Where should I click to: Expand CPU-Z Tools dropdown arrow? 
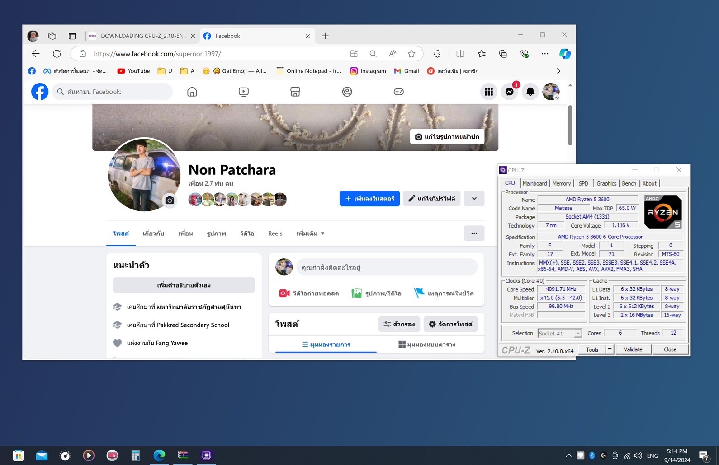pyautogui.click(x=610, y=349)
